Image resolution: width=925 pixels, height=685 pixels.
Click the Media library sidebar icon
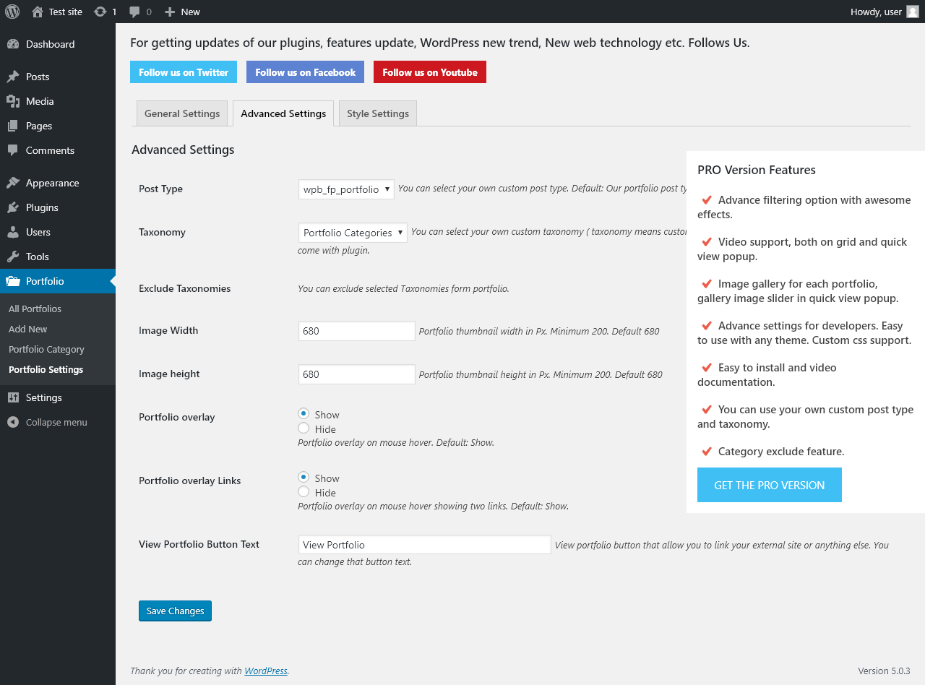point(13,101)
